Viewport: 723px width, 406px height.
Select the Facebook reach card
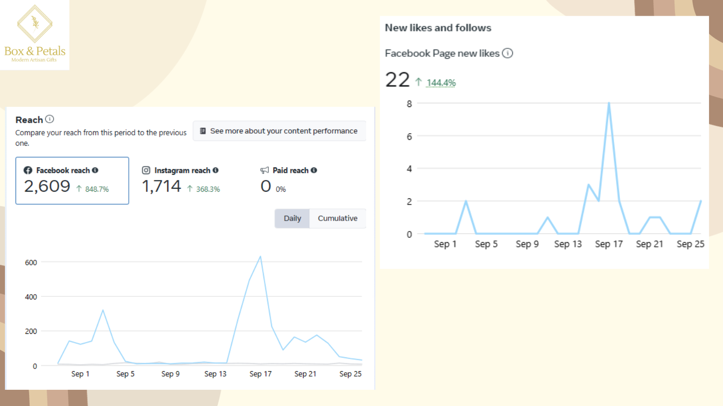coord(72,180)
